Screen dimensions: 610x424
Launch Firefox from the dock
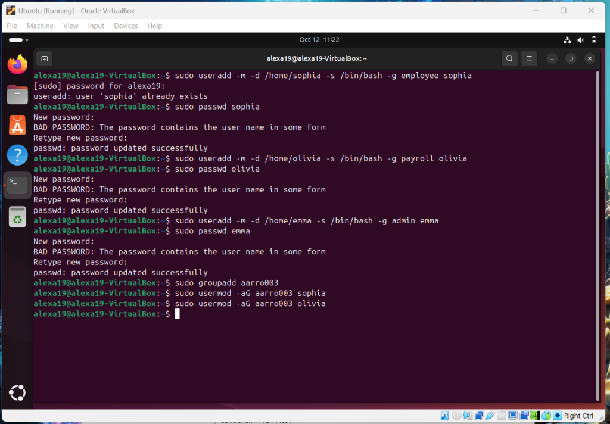click(x=17, y=64)
